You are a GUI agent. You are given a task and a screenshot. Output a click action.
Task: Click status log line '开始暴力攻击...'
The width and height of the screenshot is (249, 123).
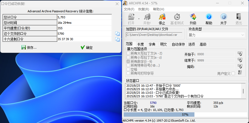(152, 89)
